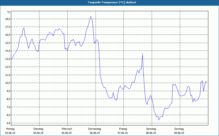
Task: Click the 09.06.19 date label
Action: pyautogui.click(x=179, y=133)
